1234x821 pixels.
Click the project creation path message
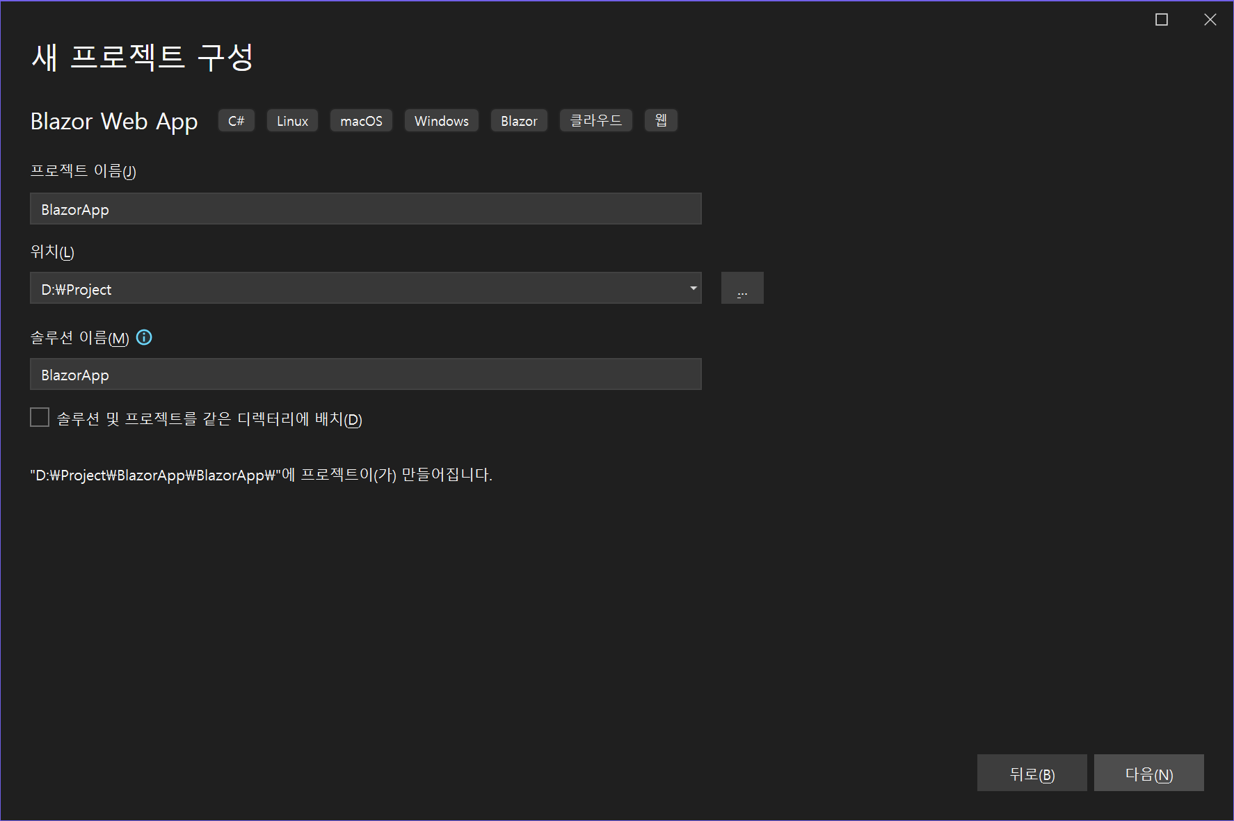click(x=261, y=475)
